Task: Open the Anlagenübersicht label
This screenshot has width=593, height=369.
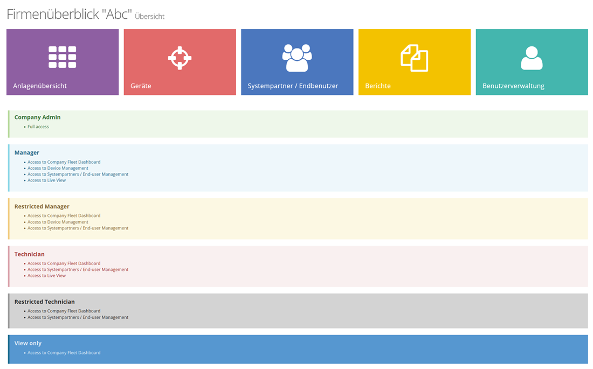Action: coord(40,86)
